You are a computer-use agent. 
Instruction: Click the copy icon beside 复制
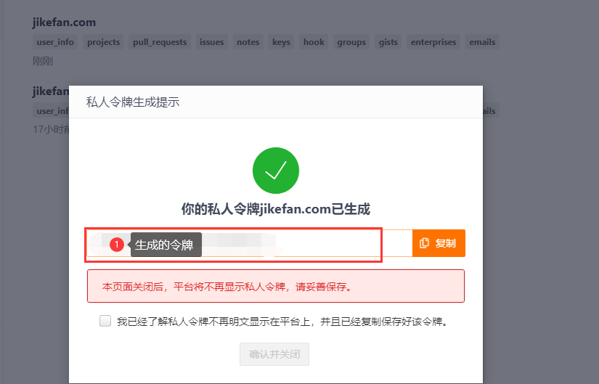click(x=425, y=243)
